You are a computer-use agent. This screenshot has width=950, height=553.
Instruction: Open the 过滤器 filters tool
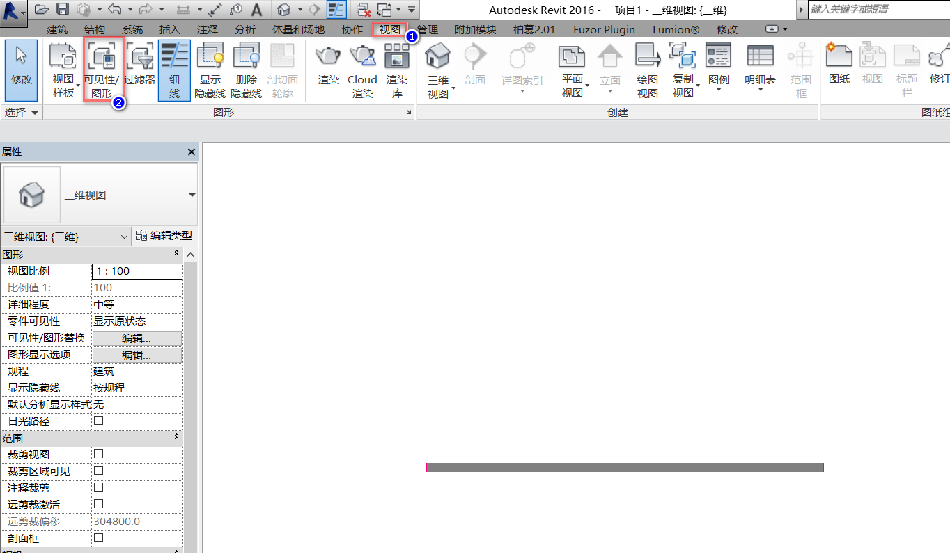[140, 64]
